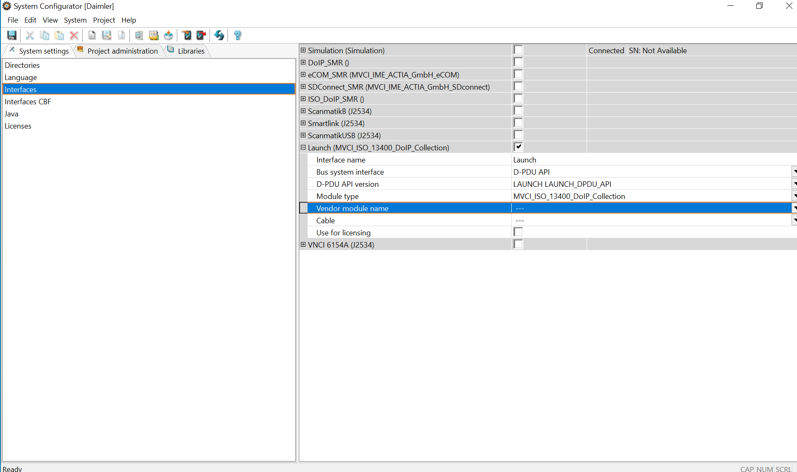797x472 pixels.
Task: Select Licenses in the settings list
Action: pos(149,126)
